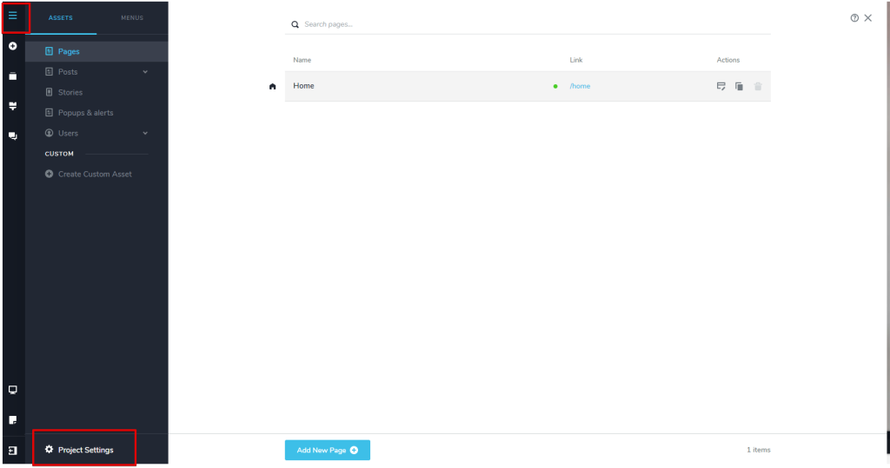Expand the Users submenu
The height and width of the screenshot is (468, 890).
click(145, 133)
